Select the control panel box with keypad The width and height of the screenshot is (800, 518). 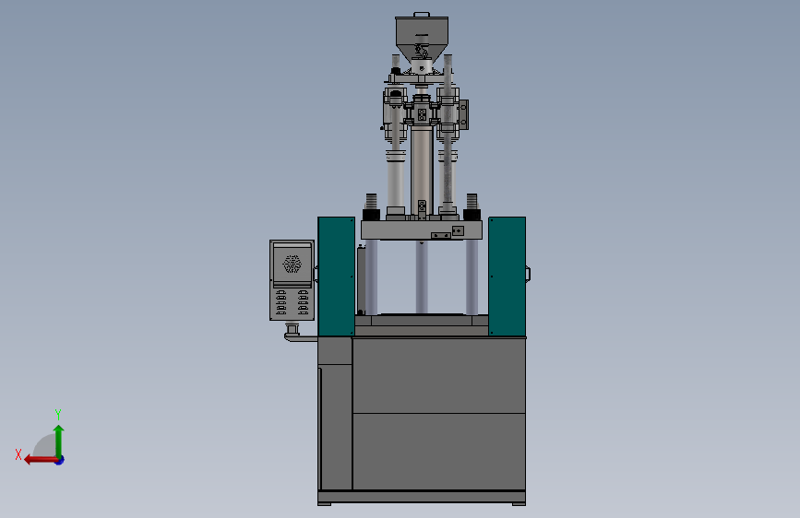(292, 280)
